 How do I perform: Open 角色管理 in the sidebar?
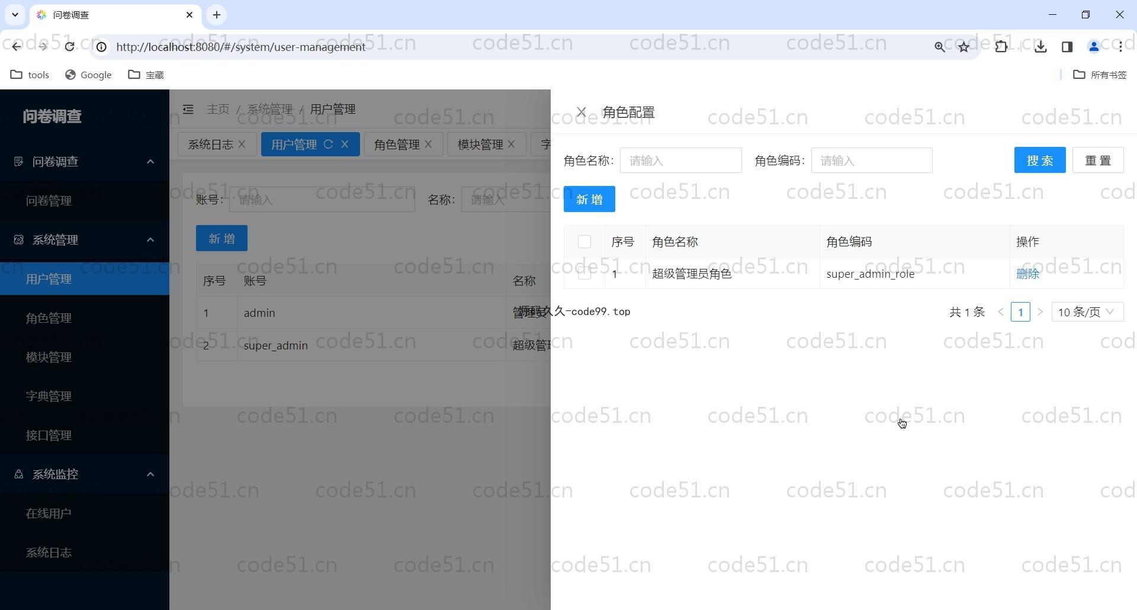click(49, 318)
